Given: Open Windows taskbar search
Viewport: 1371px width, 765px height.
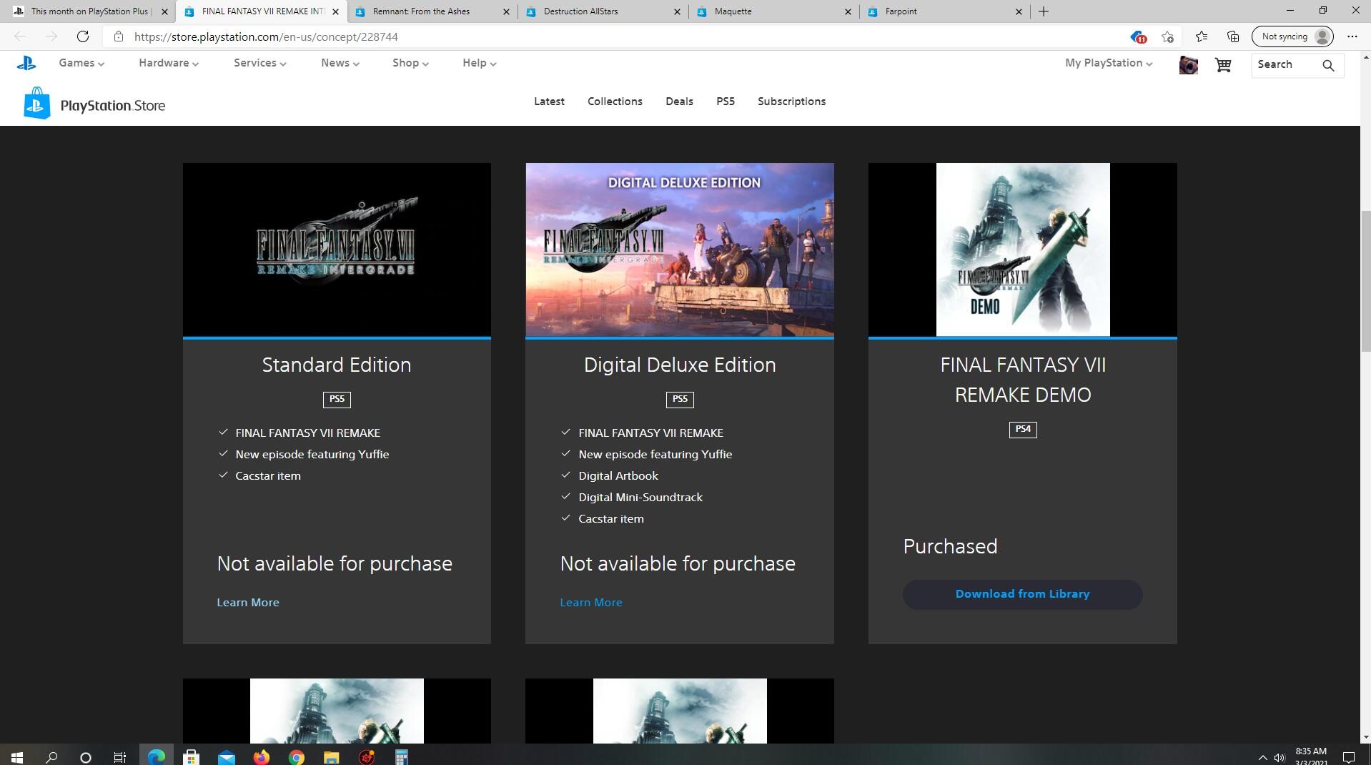Looking at the screenshot, I should point(51,757).
